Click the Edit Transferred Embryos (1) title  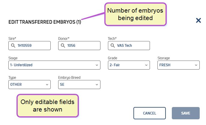pyautogui.click(x=45, y=22)
